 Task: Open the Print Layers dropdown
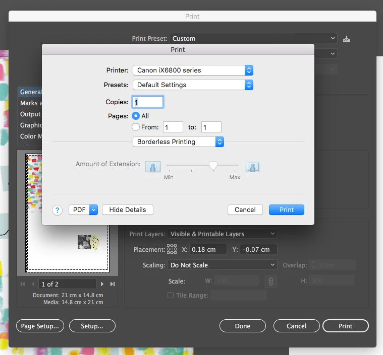pos(222,234)
